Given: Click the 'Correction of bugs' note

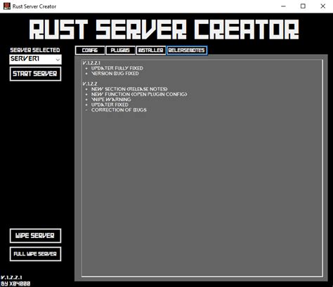Looking at the screenshot, I should pos(119,110).
